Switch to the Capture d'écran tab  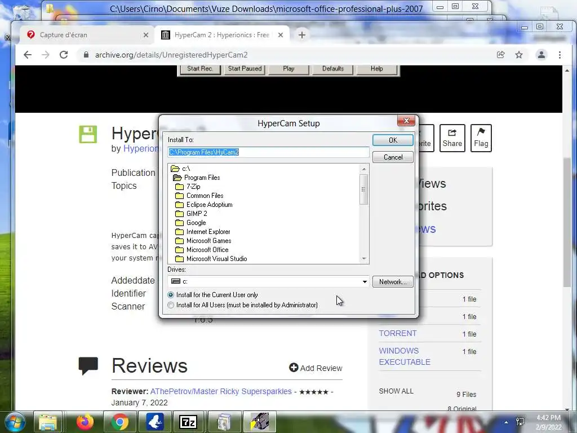[86, 35]
